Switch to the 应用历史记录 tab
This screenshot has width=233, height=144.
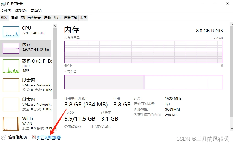tap(31, 18)
